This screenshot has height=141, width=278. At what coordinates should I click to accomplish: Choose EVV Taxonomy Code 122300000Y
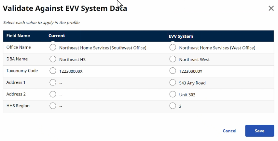pos(173,71)
